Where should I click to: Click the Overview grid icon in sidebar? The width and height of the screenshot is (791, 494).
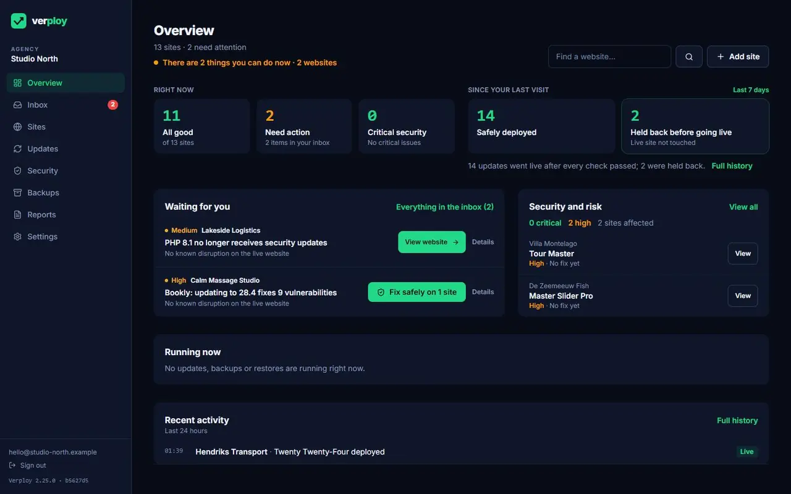(17, 83)
